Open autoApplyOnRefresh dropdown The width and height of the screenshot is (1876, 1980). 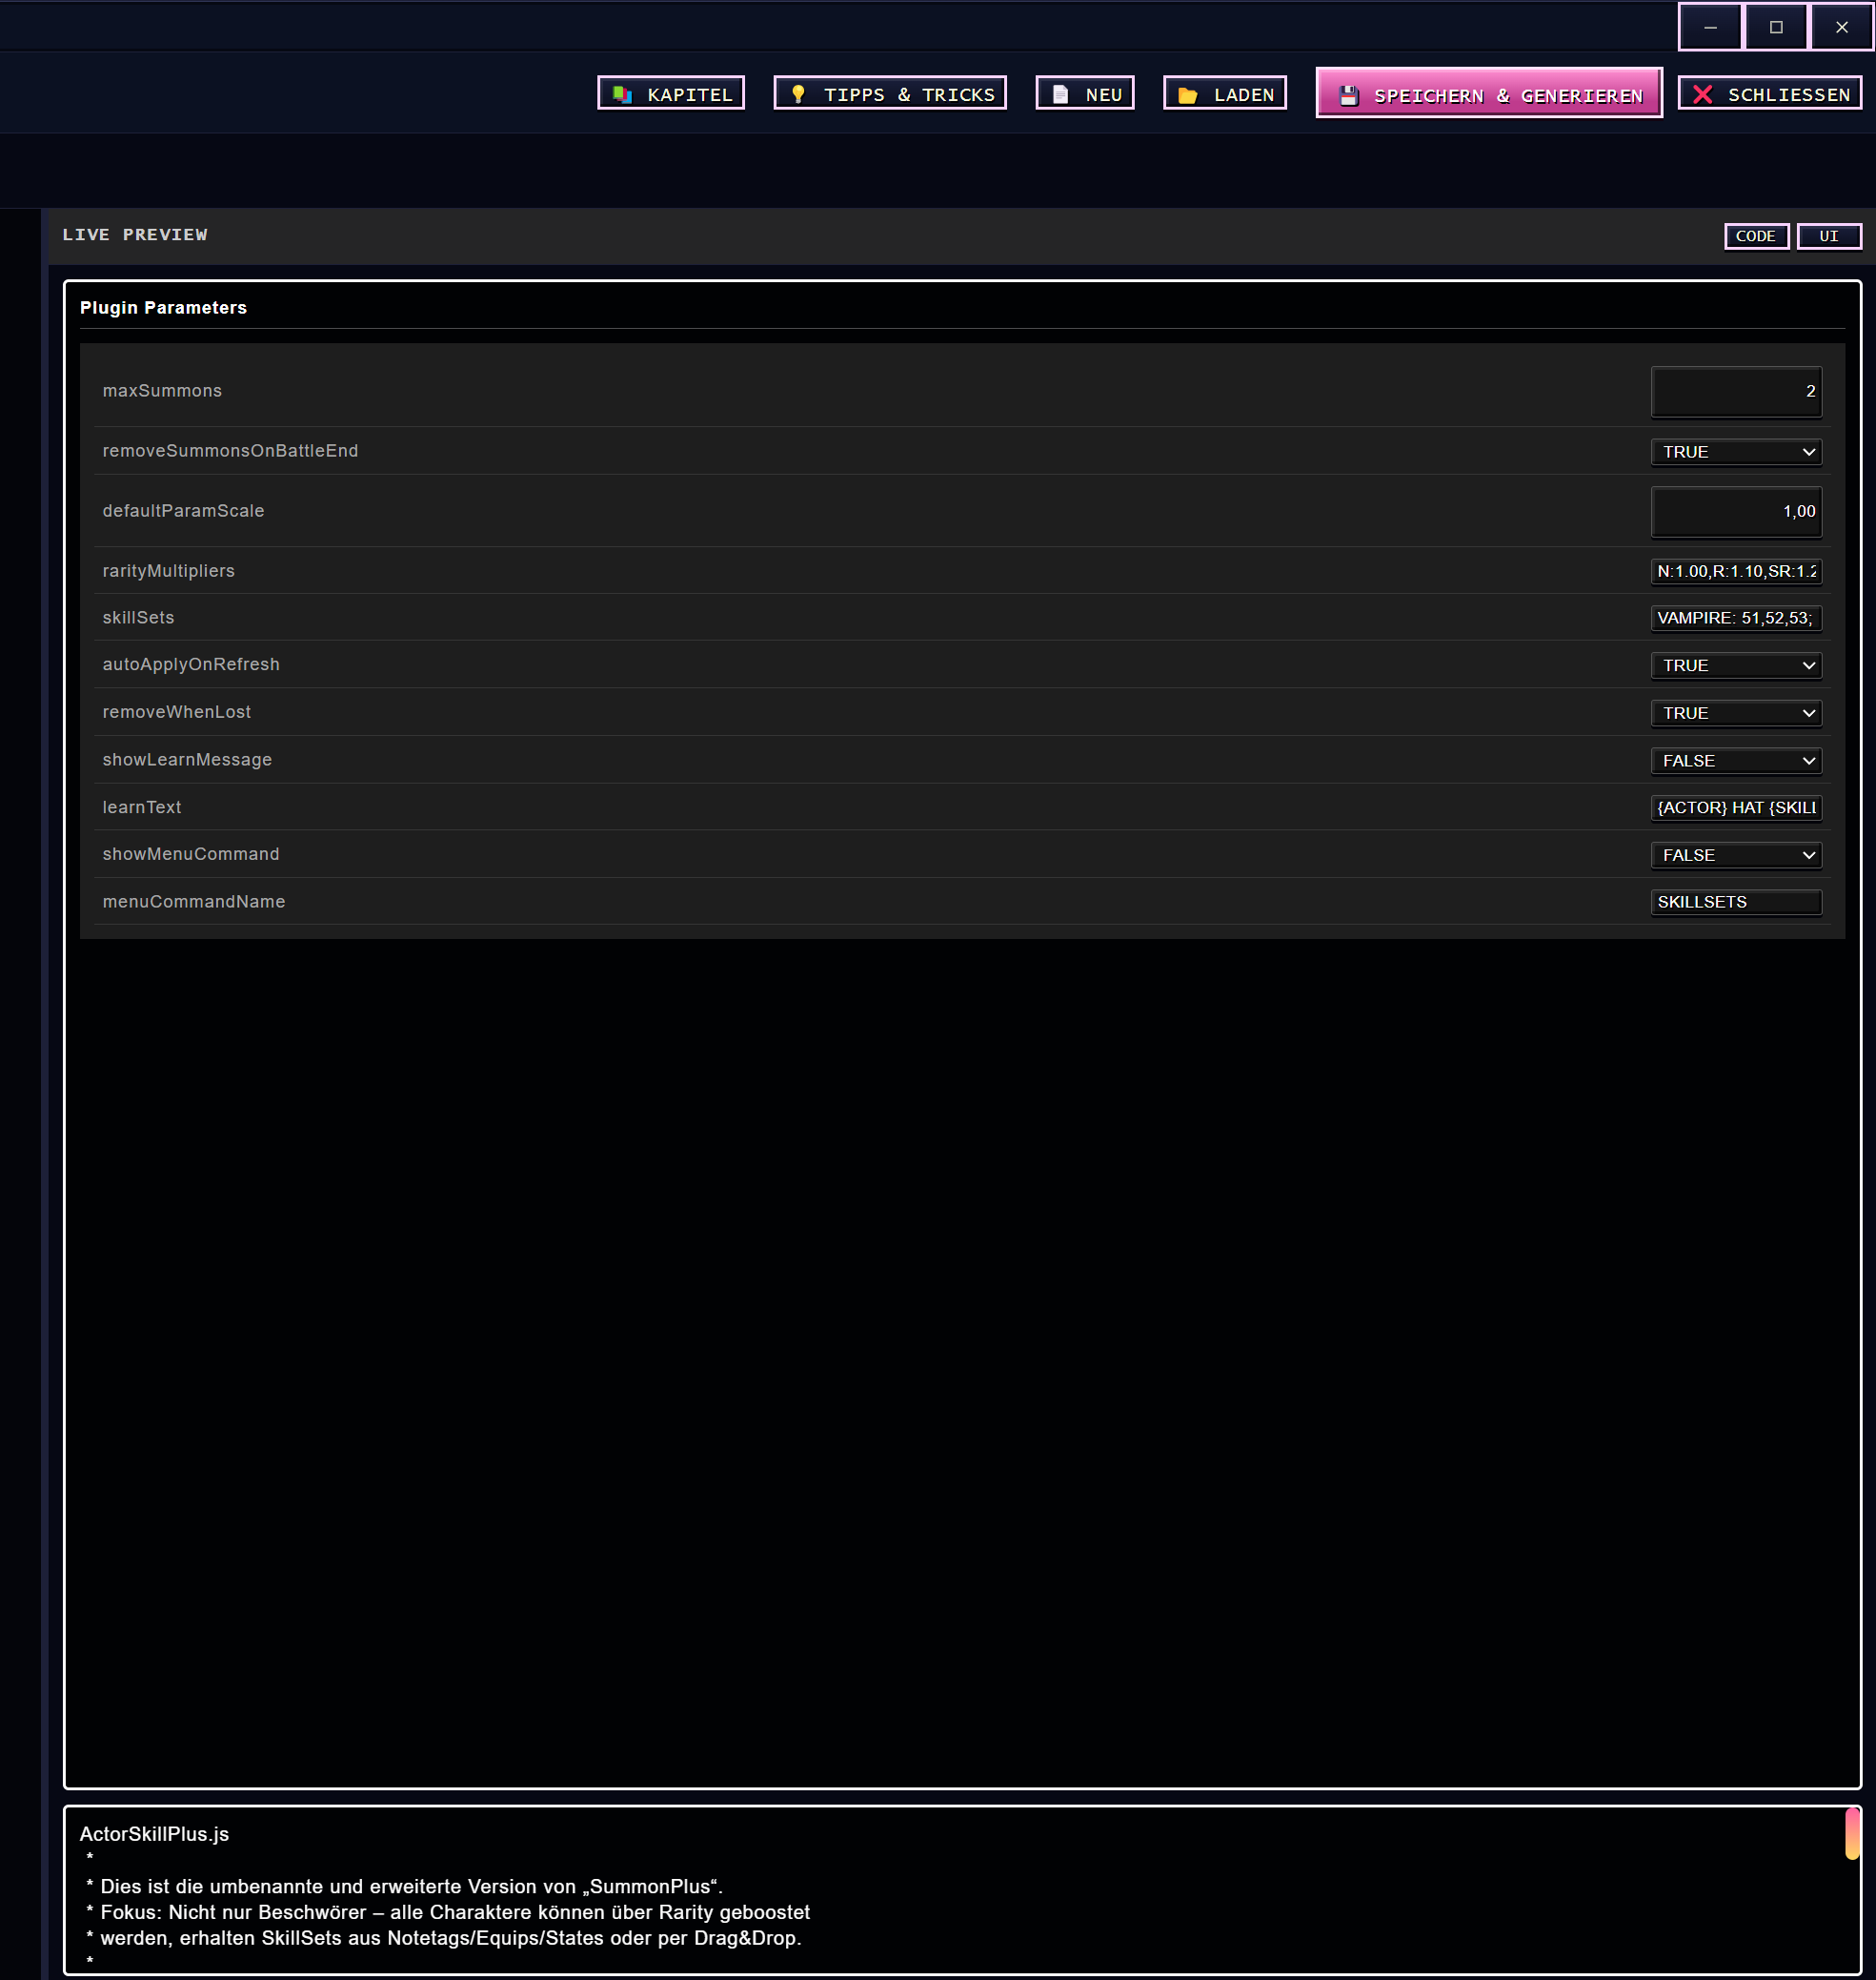tap(1736, 665)
